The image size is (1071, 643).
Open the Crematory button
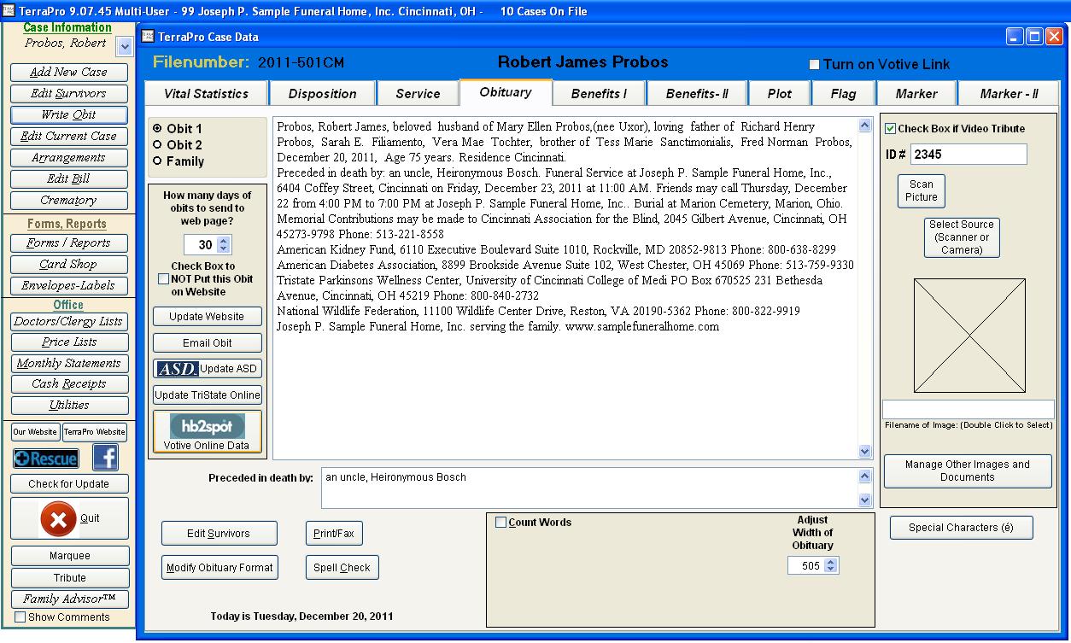(69, 201)
